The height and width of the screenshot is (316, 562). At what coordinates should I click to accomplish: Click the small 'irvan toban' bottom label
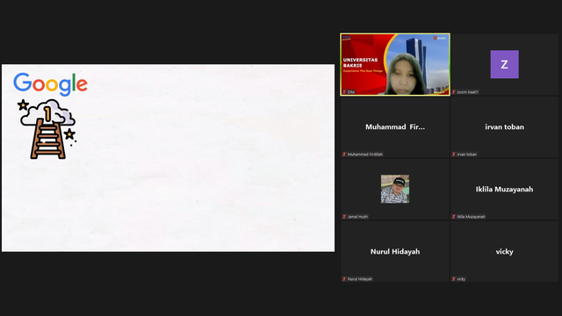click(466, 154)
